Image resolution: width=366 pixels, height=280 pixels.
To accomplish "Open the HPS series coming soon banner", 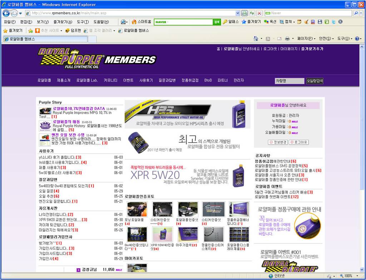I will click(x=187, y=114).
